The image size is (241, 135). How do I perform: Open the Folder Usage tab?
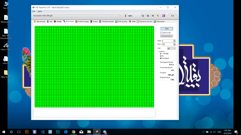point(82,21)
